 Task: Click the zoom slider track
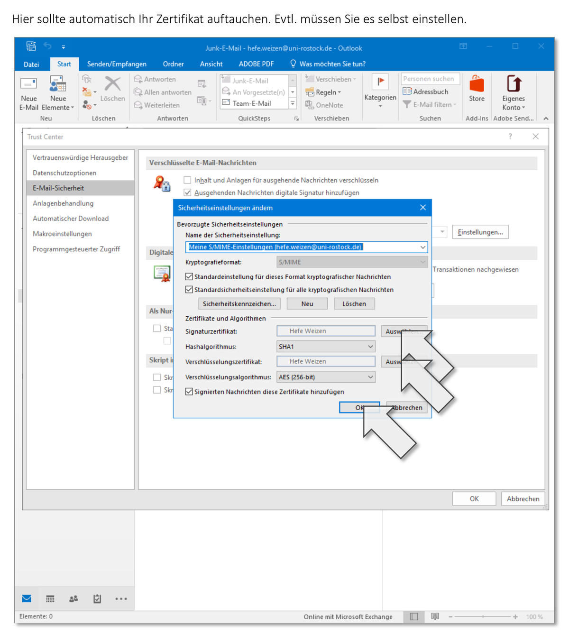[x=483, y=616]
